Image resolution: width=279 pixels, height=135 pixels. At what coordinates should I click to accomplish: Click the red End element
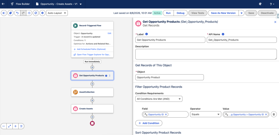click(x=92, y=123)
